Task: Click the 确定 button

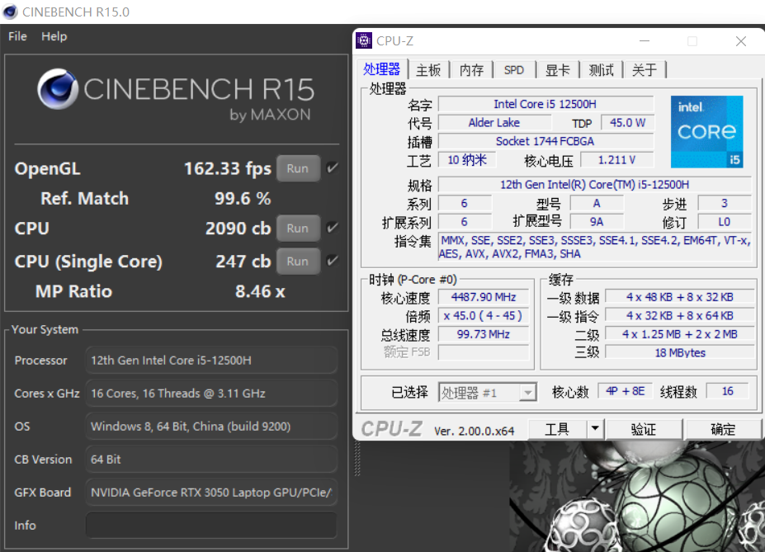Action: click(x=723, y=429)
